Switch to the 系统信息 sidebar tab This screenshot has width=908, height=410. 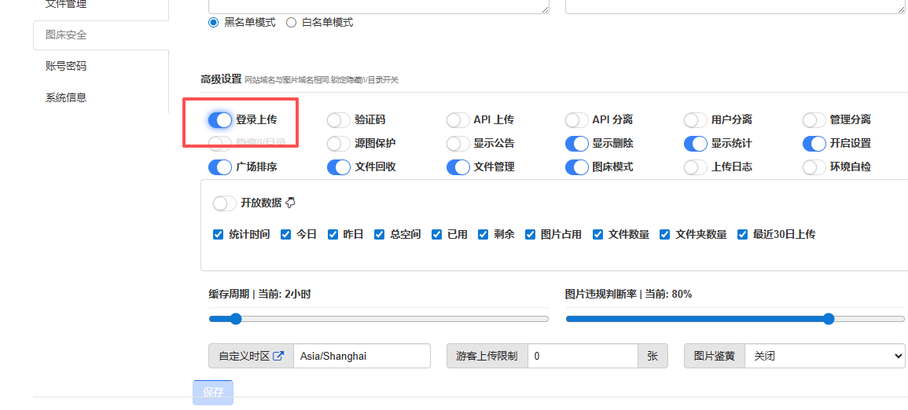(x=66, y=97)
